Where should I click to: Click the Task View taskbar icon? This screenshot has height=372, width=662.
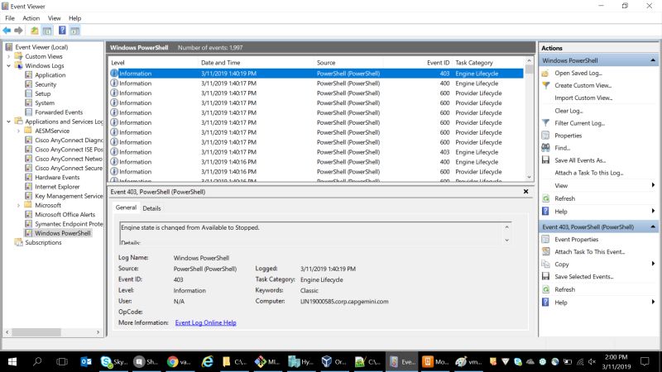[x=62, y=361]
